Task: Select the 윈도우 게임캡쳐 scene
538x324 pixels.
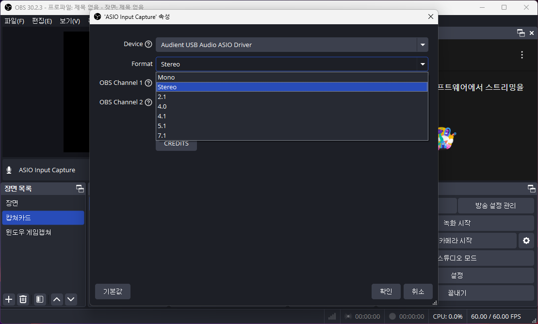Action: (x=43, y=232)
